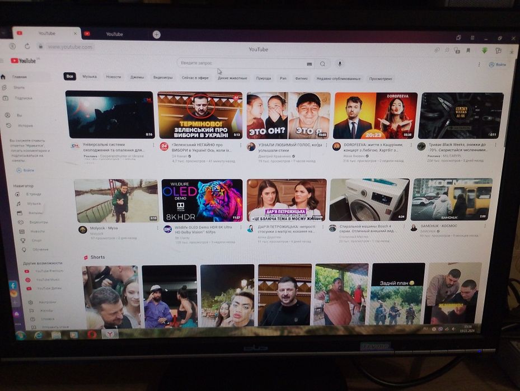Click the bookmark icon in browser toolbar
The width and height of the screenshot is (520, 391).
pos(469,50)
